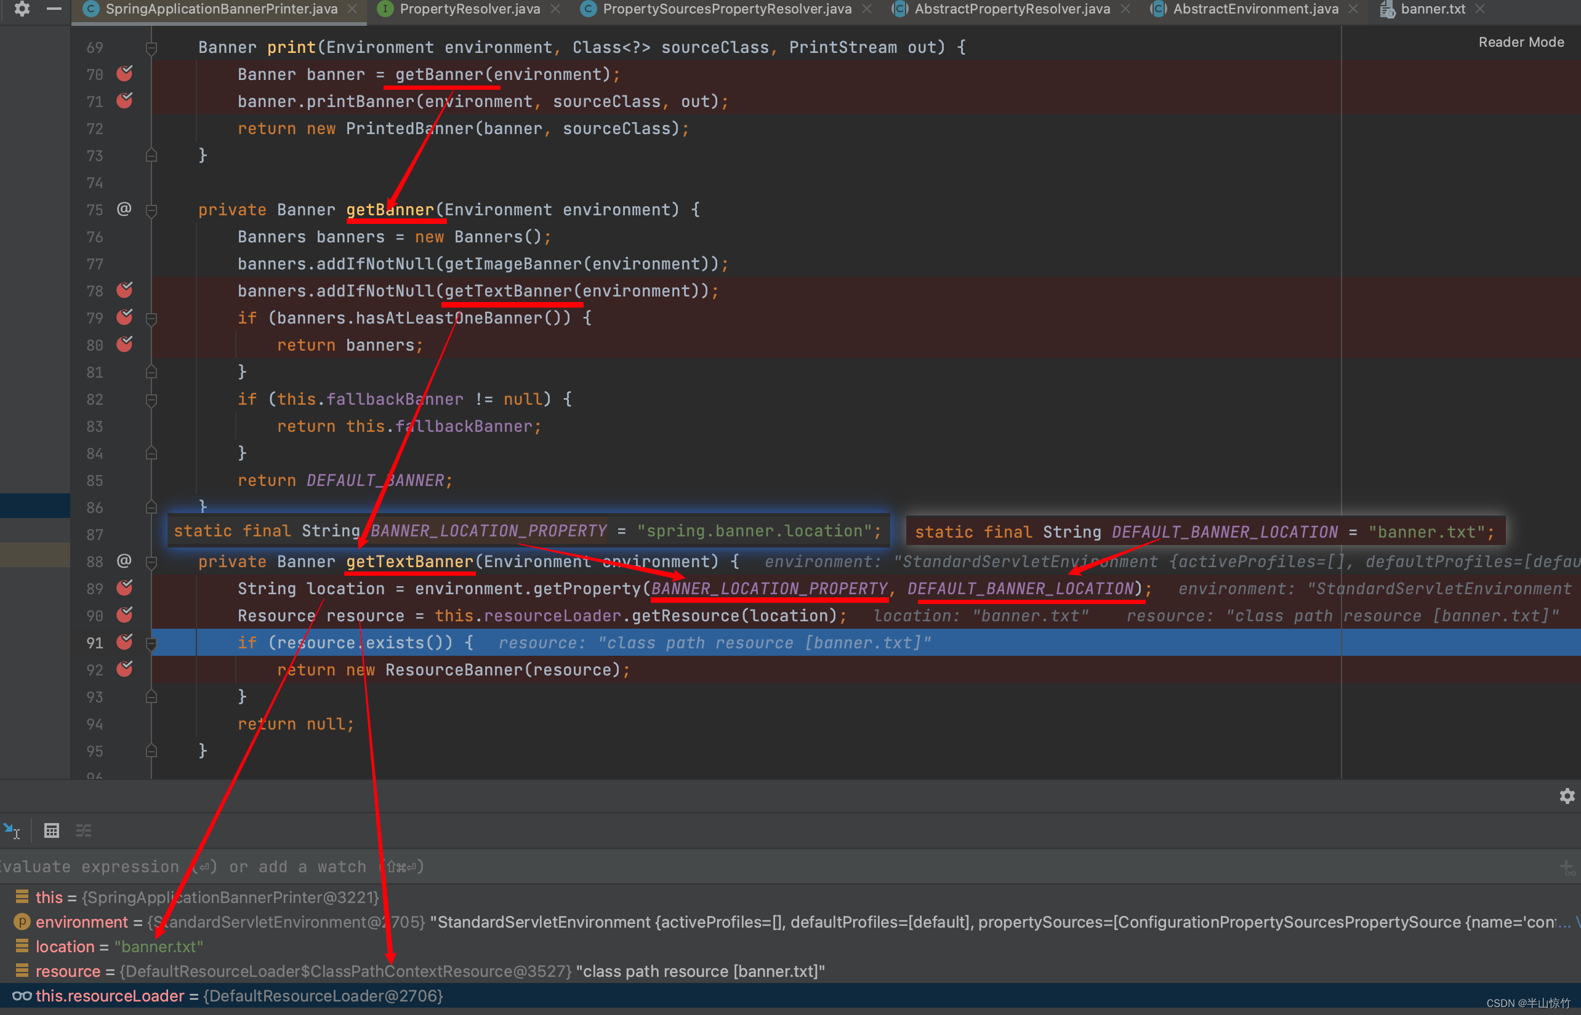Screen dimensions: 1581x1015
Task: Click the restore layout arrow icon in debugger
Action: point(12,830)
